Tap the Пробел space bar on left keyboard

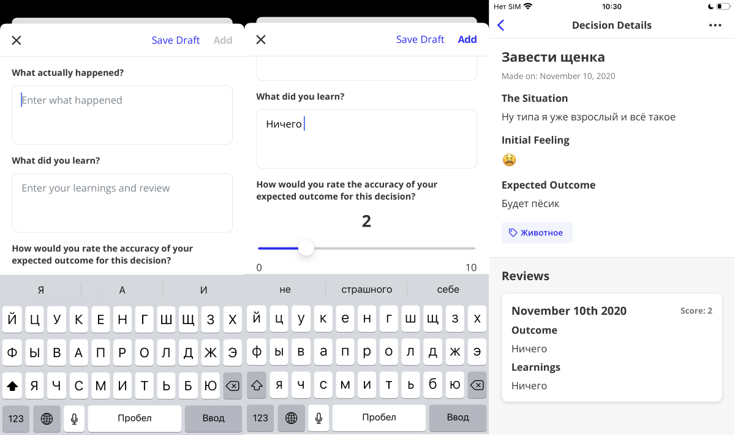click(x=135, y=418)
